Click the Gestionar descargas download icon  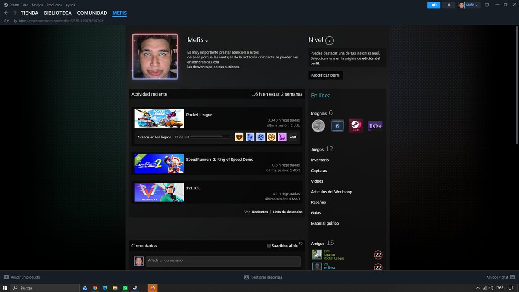click(x=247, y=277)
